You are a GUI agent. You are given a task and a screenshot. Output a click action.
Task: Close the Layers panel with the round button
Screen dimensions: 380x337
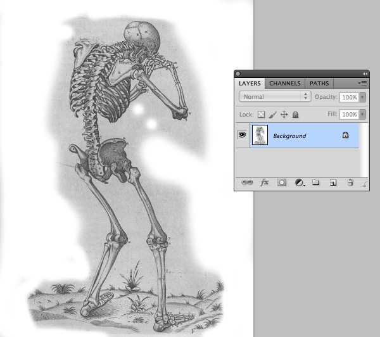tap(238, 73)
